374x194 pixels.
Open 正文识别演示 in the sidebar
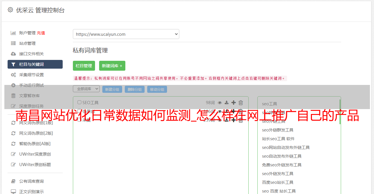pos(31,192)
